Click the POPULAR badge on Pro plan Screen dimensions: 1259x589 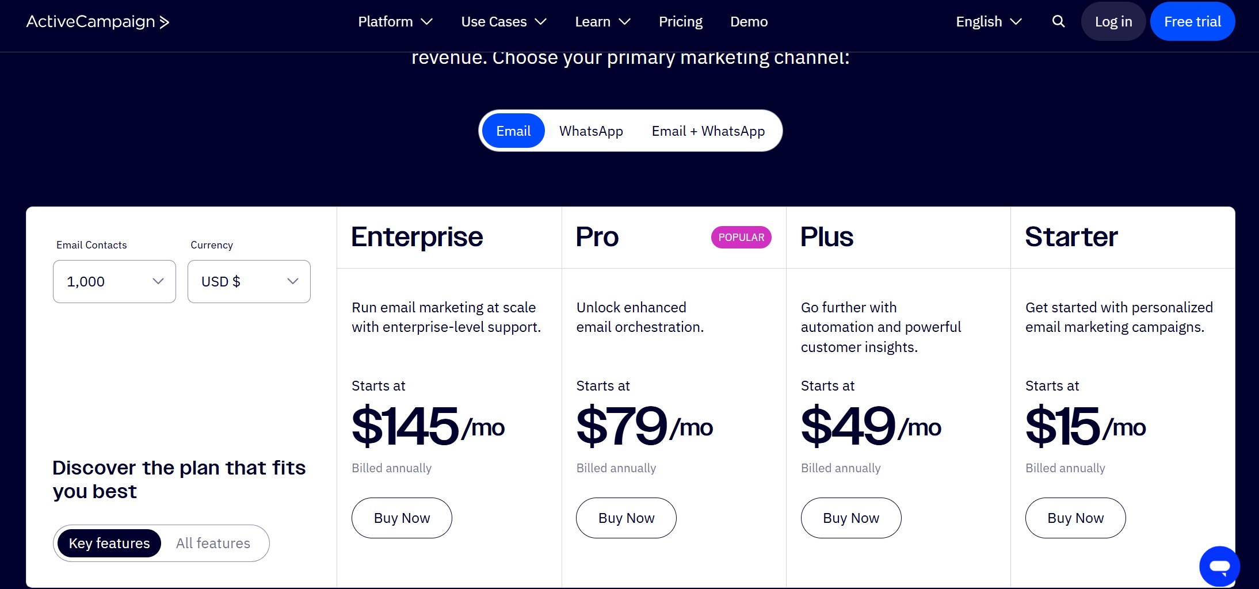[x=741, y=238]
